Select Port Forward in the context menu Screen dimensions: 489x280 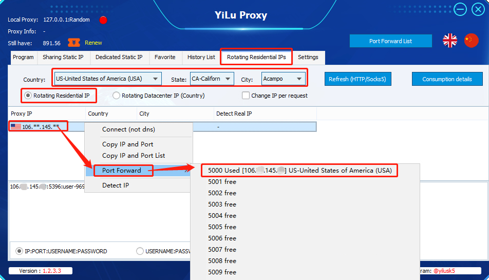click(x=122, y=171)
